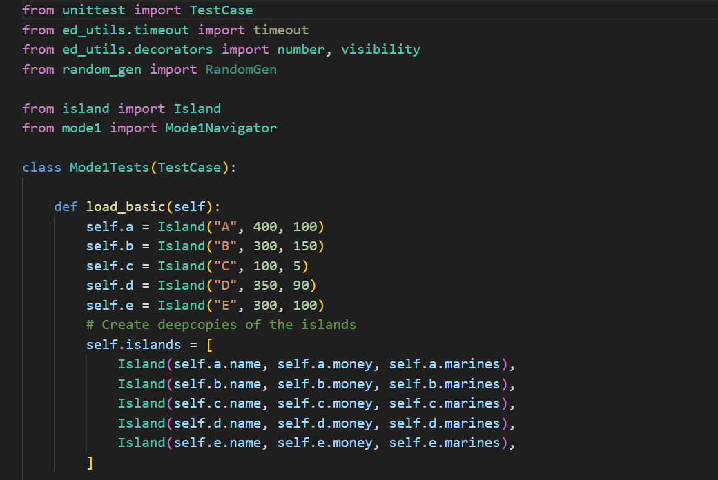Click self.e.marines in the list

click(x=444, y=443)
